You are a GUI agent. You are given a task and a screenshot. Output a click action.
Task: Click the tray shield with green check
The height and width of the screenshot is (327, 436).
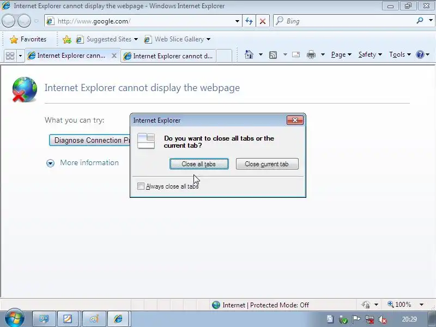(x=343, y=320)
